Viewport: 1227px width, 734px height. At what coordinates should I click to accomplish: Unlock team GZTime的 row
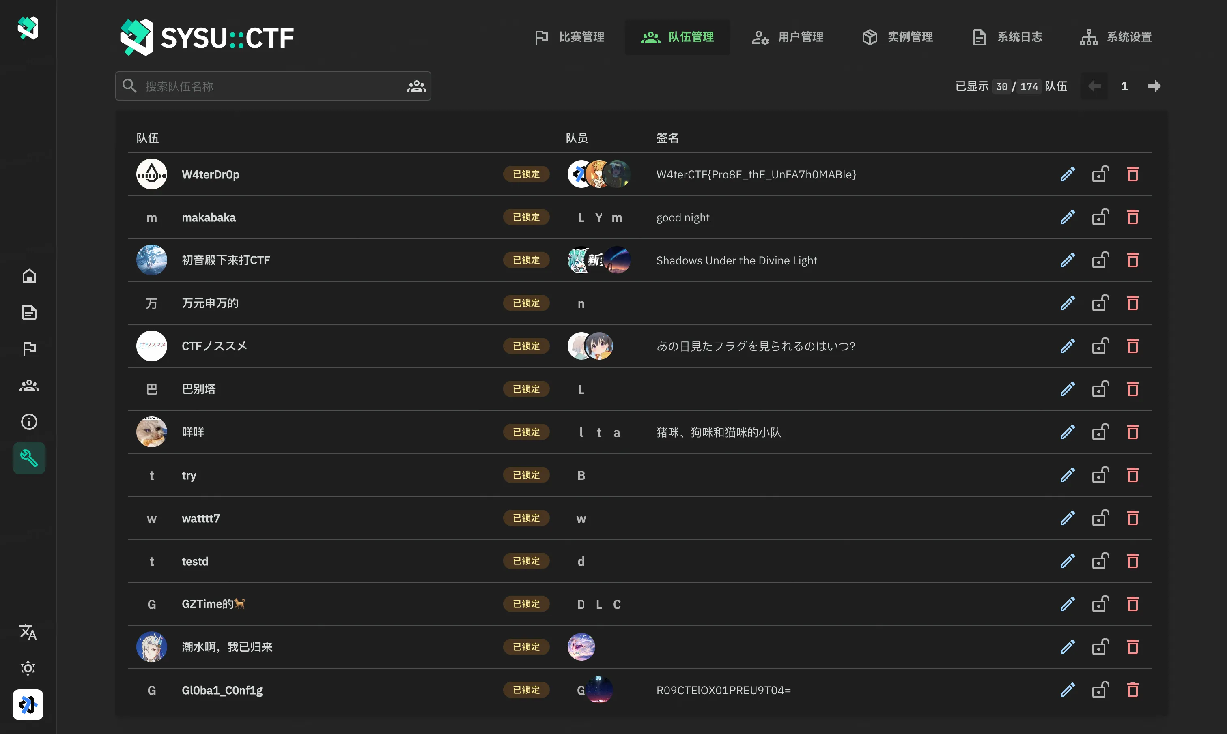1100,603
